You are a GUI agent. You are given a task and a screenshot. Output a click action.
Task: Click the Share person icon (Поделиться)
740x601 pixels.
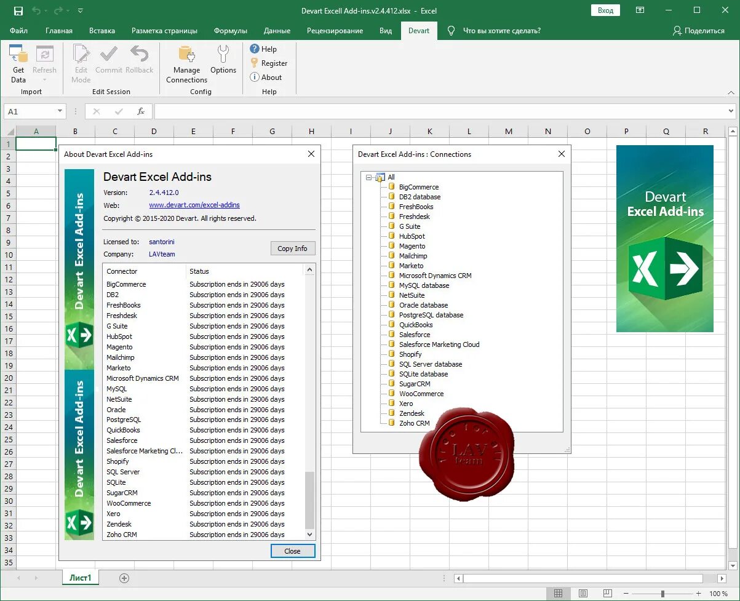677,31
